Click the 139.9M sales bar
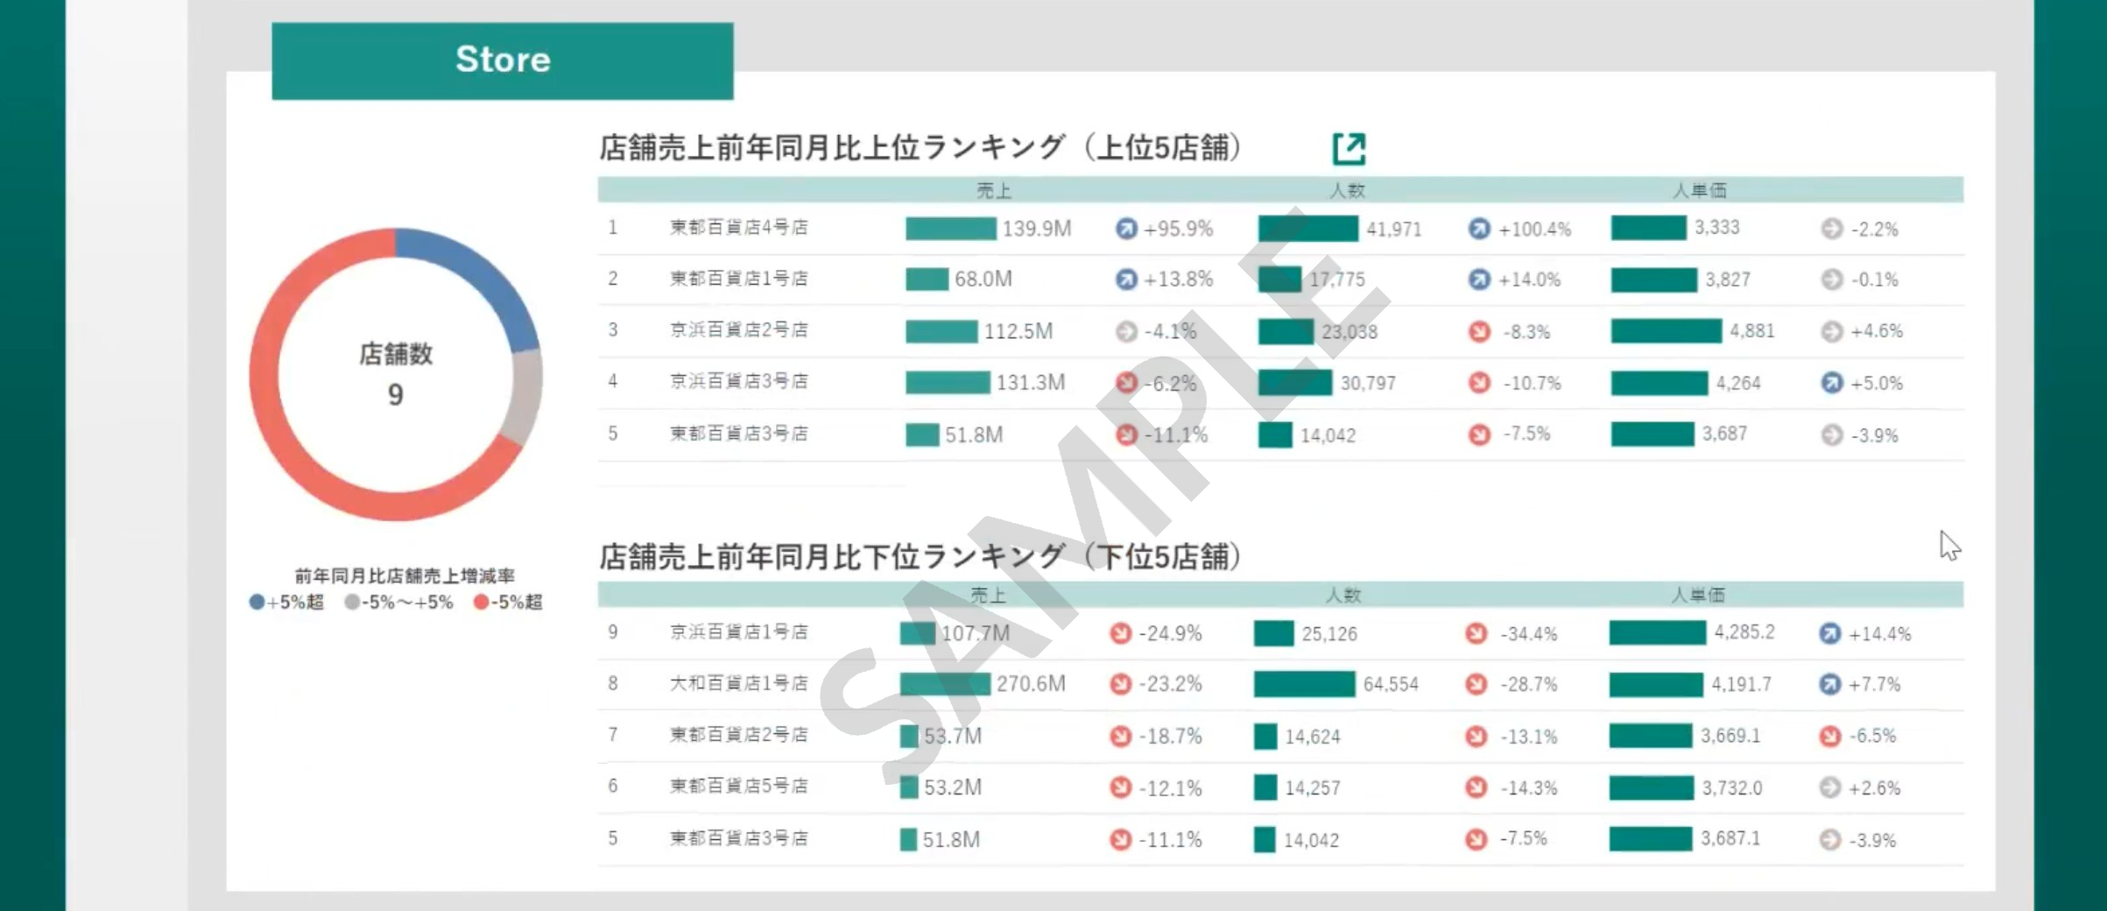The width and height of the screenshot is (2107, 911). point(950,229)
